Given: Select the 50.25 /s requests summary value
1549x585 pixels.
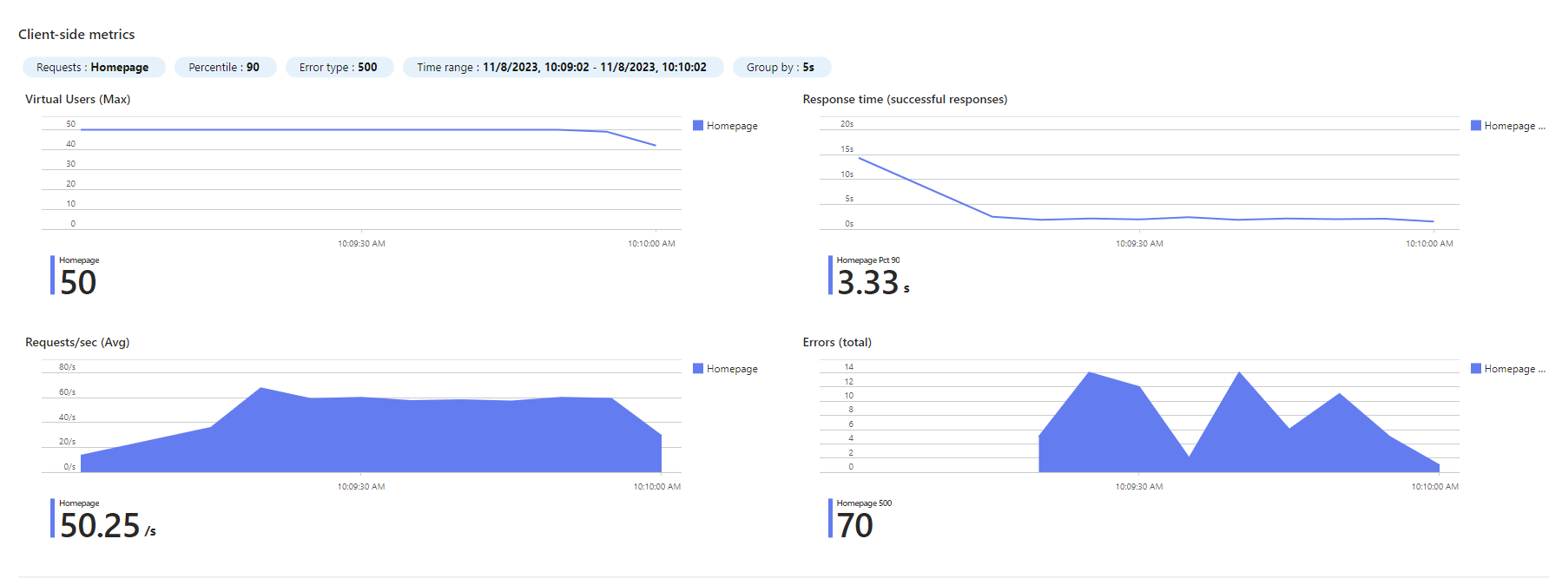Looking at the screenshot, I should pyautogui.click(x=108, y=526).
